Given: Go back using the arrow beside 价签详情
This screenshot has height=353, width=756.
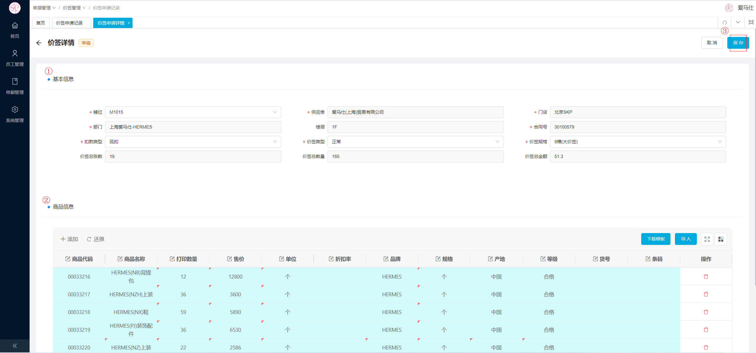Looking at the screenshot, I should pos(39,43).
